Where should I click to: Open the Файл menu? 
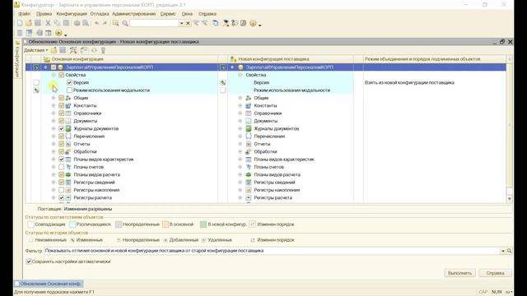(x=24, y=14)
